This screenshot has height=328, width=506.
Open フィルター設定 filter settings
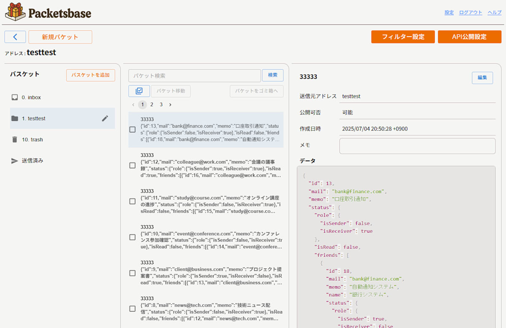(403, 37)
